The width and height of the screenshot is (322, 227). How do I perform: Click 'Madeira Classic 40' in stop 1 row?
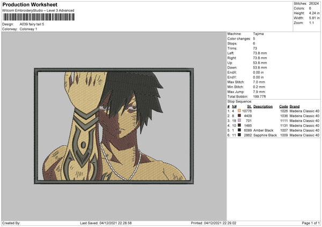[304, 111]
